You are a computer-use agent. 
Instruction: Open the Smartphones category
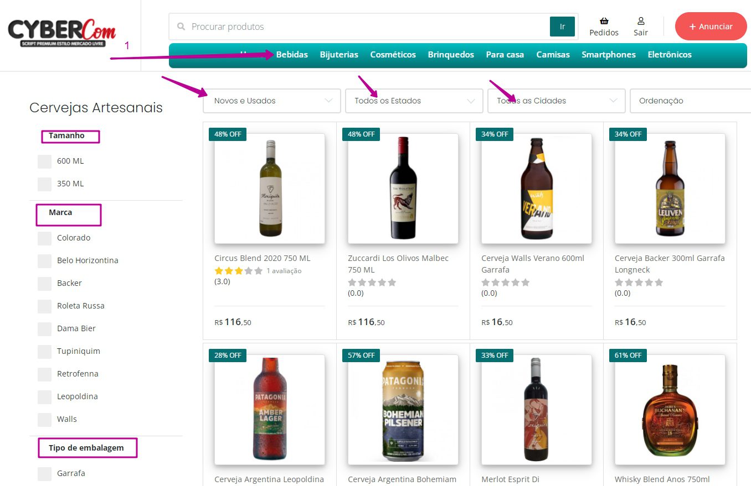609,55
